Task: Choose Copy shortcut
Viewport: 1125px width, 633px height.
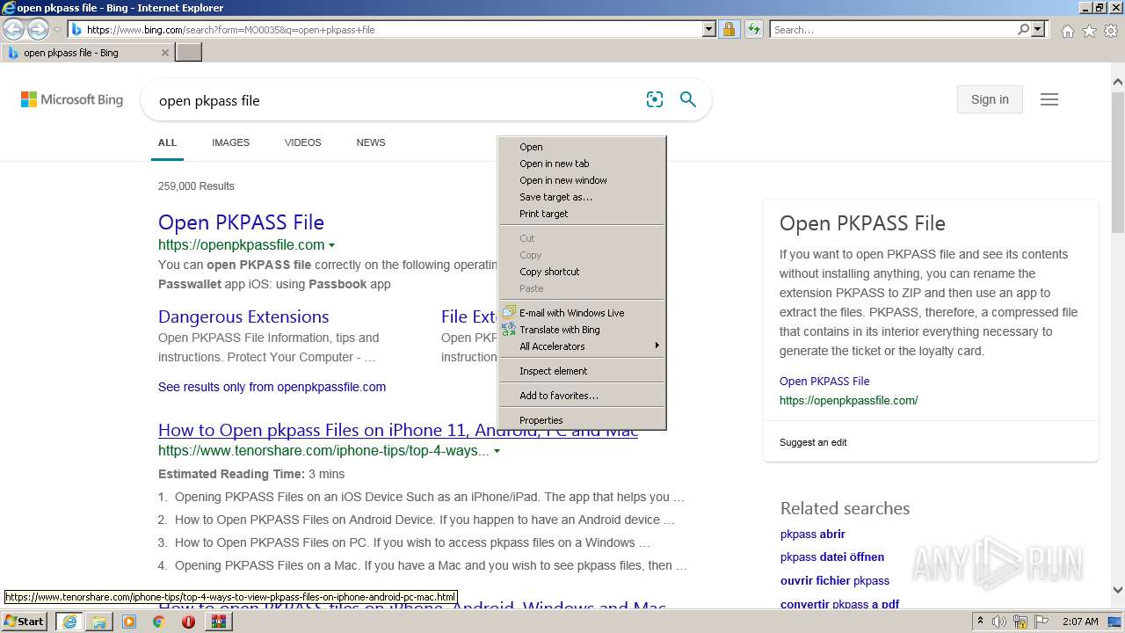Action: pos(582,272)
